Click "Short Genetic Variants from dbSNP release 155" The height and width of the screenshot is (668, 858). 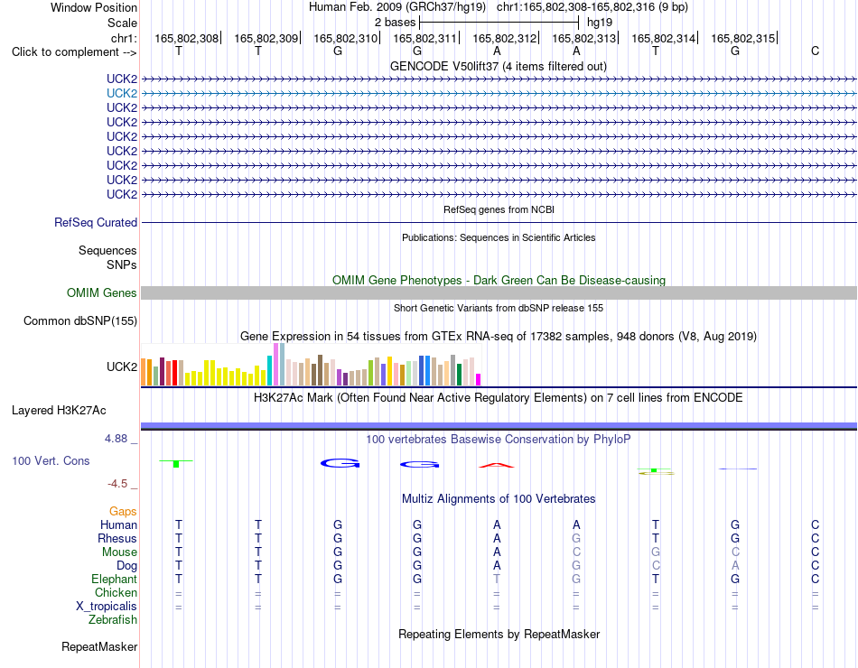point(499,308)
